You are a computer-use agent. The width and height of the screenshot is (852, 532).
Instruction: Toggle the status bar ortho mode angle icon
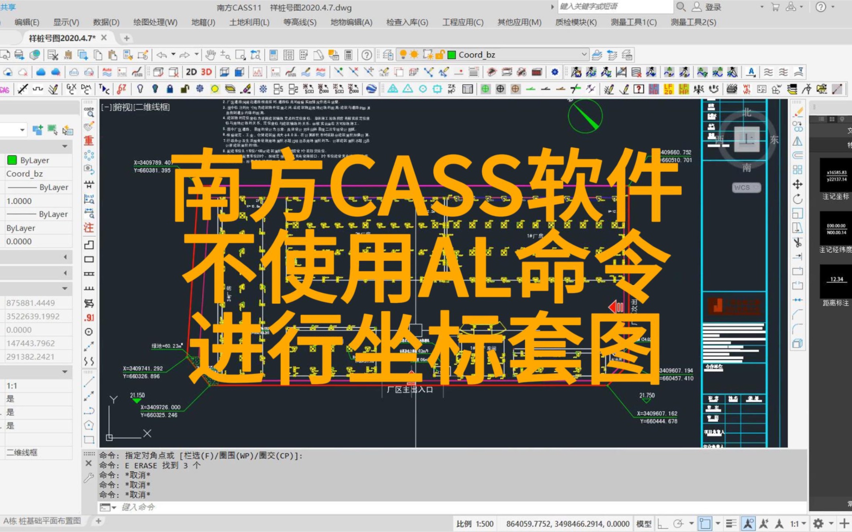click(663, 523)
